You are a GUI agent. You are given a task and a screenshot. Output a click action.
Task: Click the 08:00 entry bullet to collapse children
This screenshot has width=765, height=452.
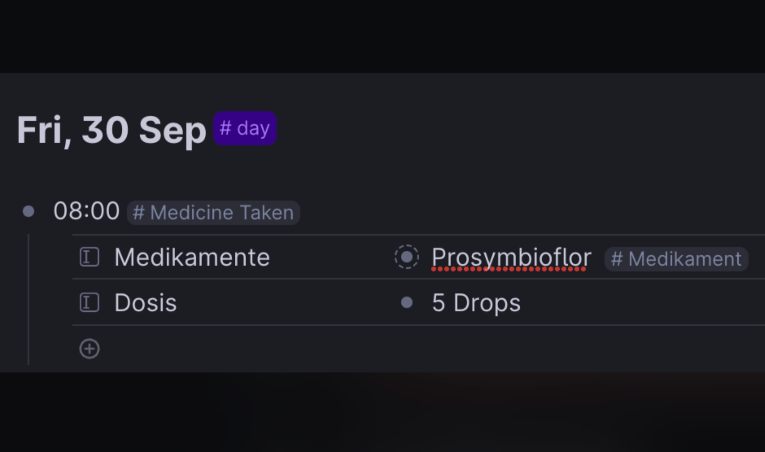coord(28,211)
